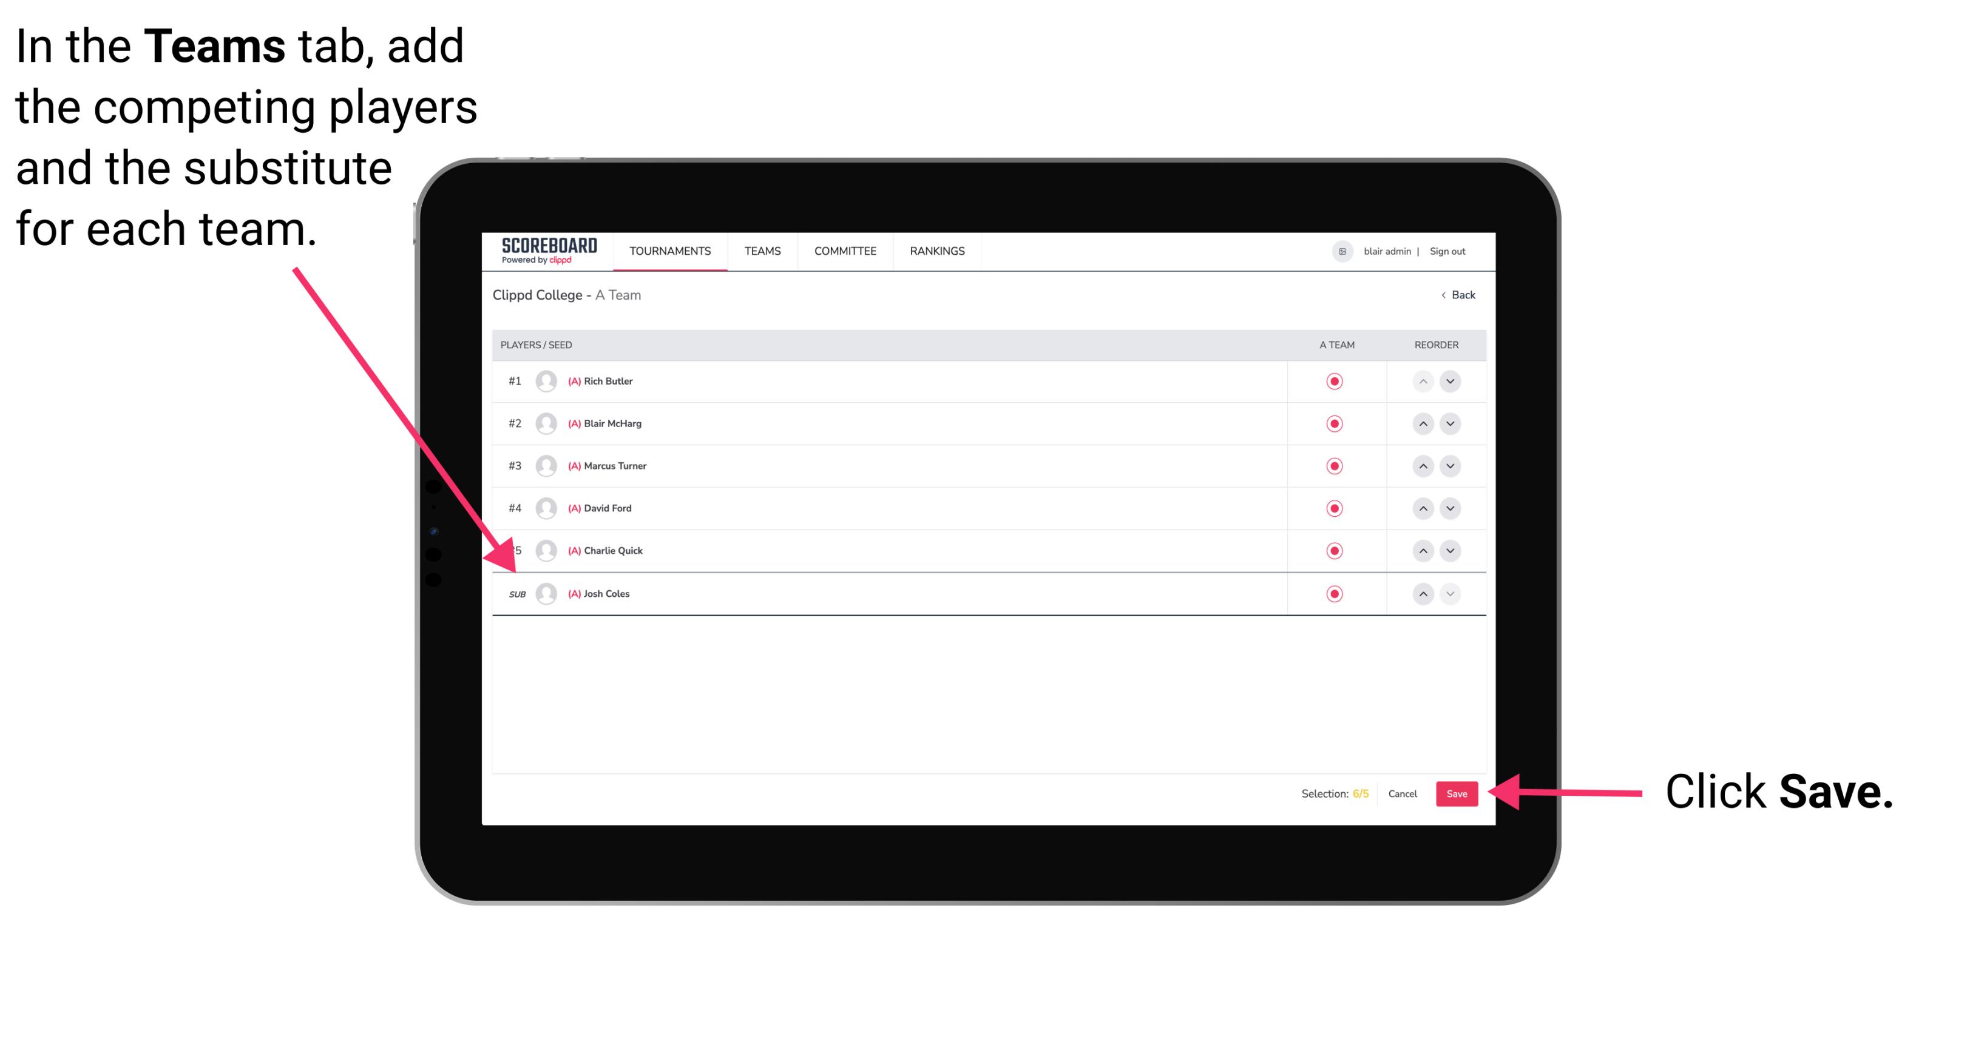Click the Blair McHarg player name
The image size is (1970, 1059).
coord(612,423)
